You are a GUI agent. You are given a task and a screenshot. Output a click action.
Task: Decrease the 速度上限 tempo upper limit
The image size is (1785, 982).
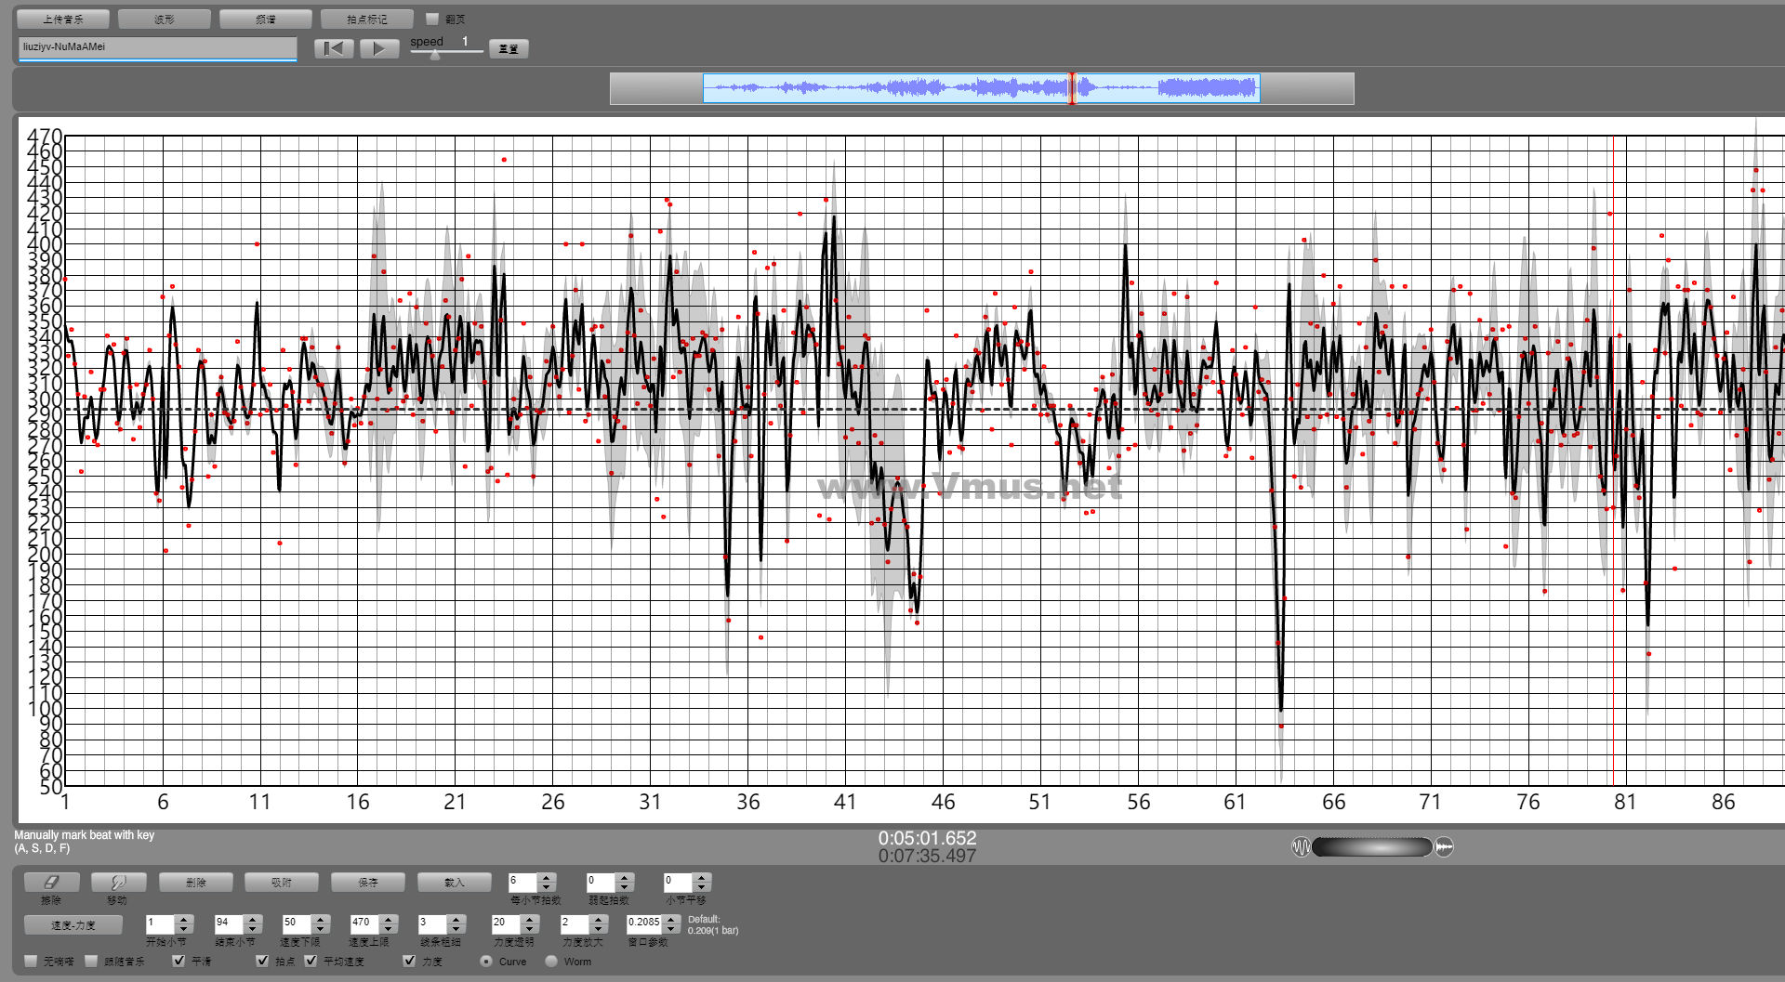tap(390, 929)
